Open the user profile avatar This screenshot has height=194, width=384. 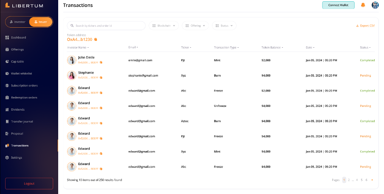pos(375,5)
